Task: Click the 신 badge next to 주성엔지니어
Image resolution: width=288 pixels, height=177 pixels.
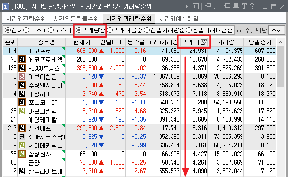Action: (22, 85)
